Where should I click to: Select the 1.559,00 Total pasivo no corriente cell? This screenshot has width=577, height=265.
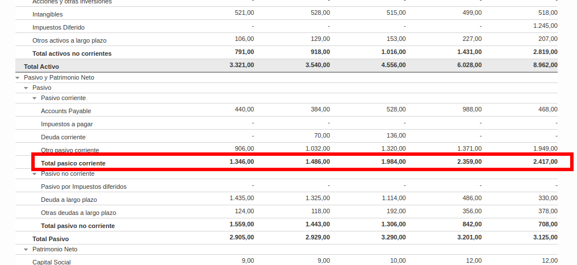[x=242, y=224]
